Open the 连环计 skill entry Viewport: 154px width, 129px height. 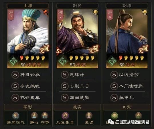click(77, 75)
